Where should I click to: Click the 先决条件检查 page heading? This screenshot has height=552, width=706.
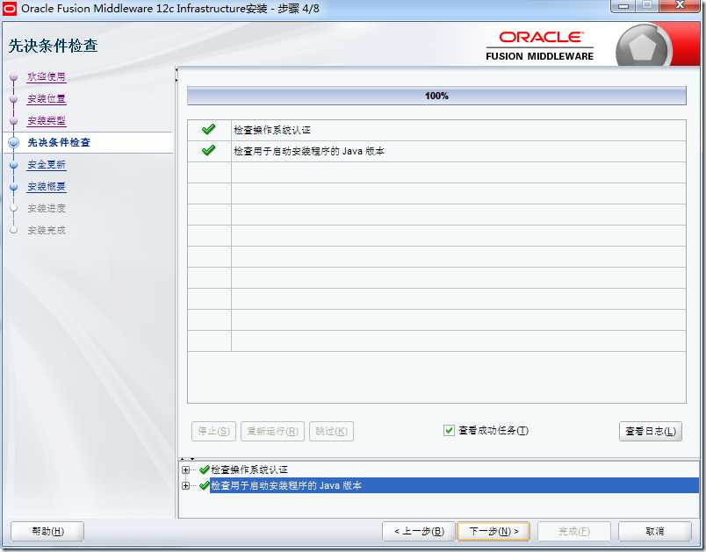(53, 46)
